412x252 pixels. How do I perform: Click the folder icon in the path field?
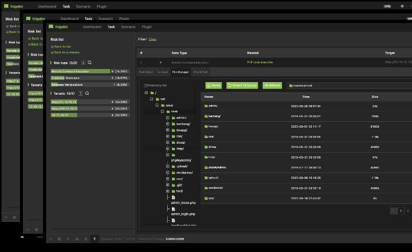click(x=291, y=86)
